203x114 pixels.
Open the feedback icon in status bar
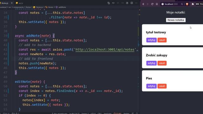[x=133, y=113]
